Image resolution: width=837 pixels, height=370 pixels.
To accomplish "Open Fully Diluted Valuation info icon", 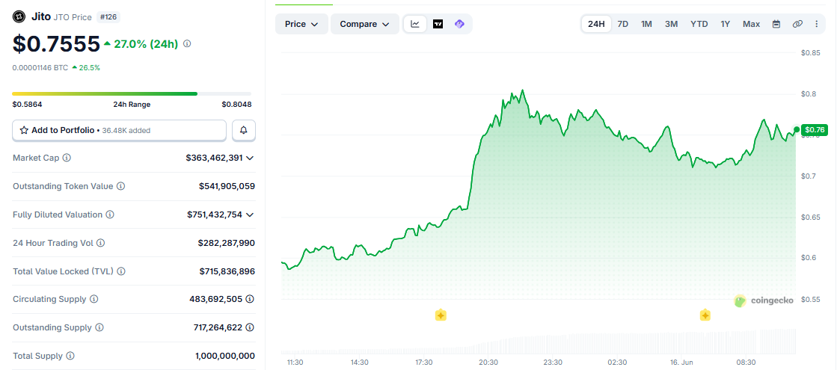I will click(x=110, y=215).
